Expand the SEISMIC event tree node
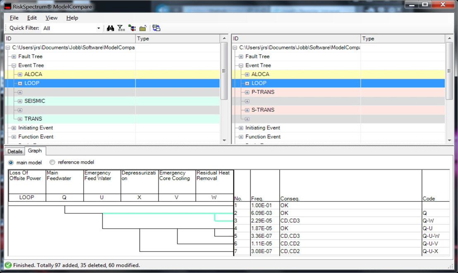Image resolution: width=458 pixels, height=273 pixels. [x=20, y=101]
